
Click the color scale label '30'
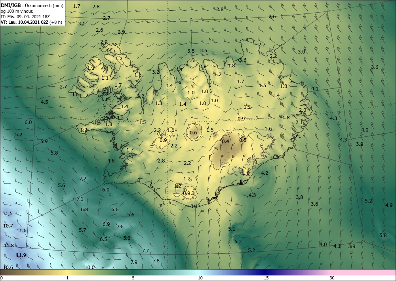[x=332, y=278]
